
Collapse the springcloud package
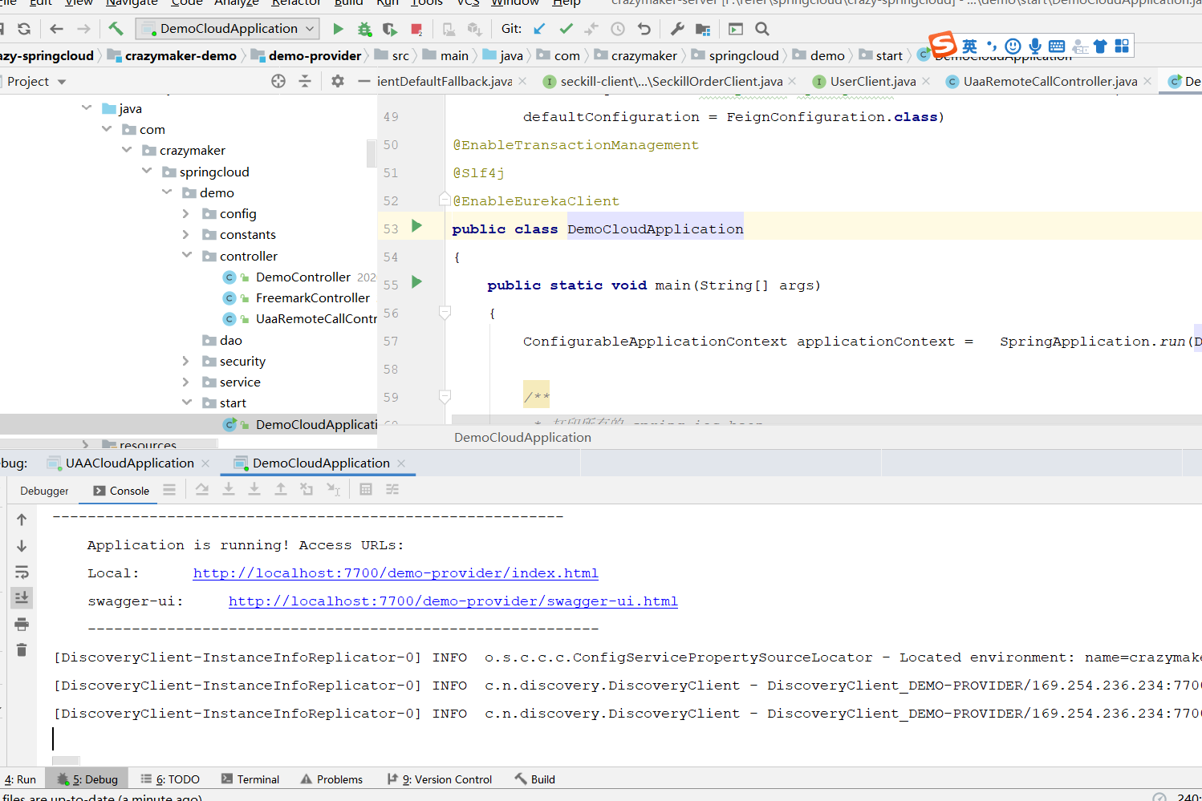147,171
